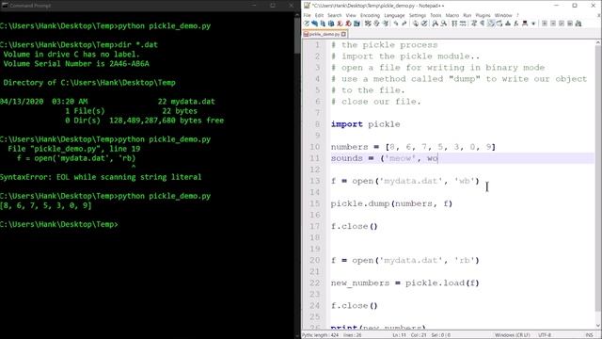Viewport: 602px width, 339px height.
Task: Click the Undo toolbar icon
Action: (x=396, y=24)
